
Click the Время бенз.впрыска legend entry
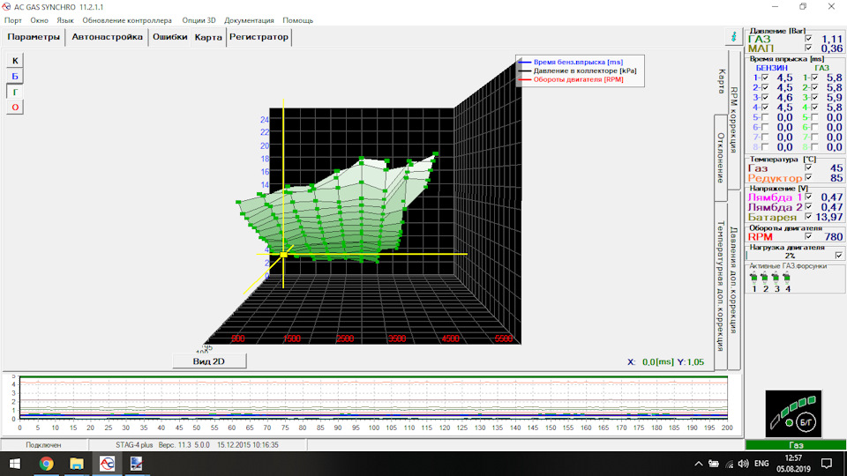[x=577, y=62]
